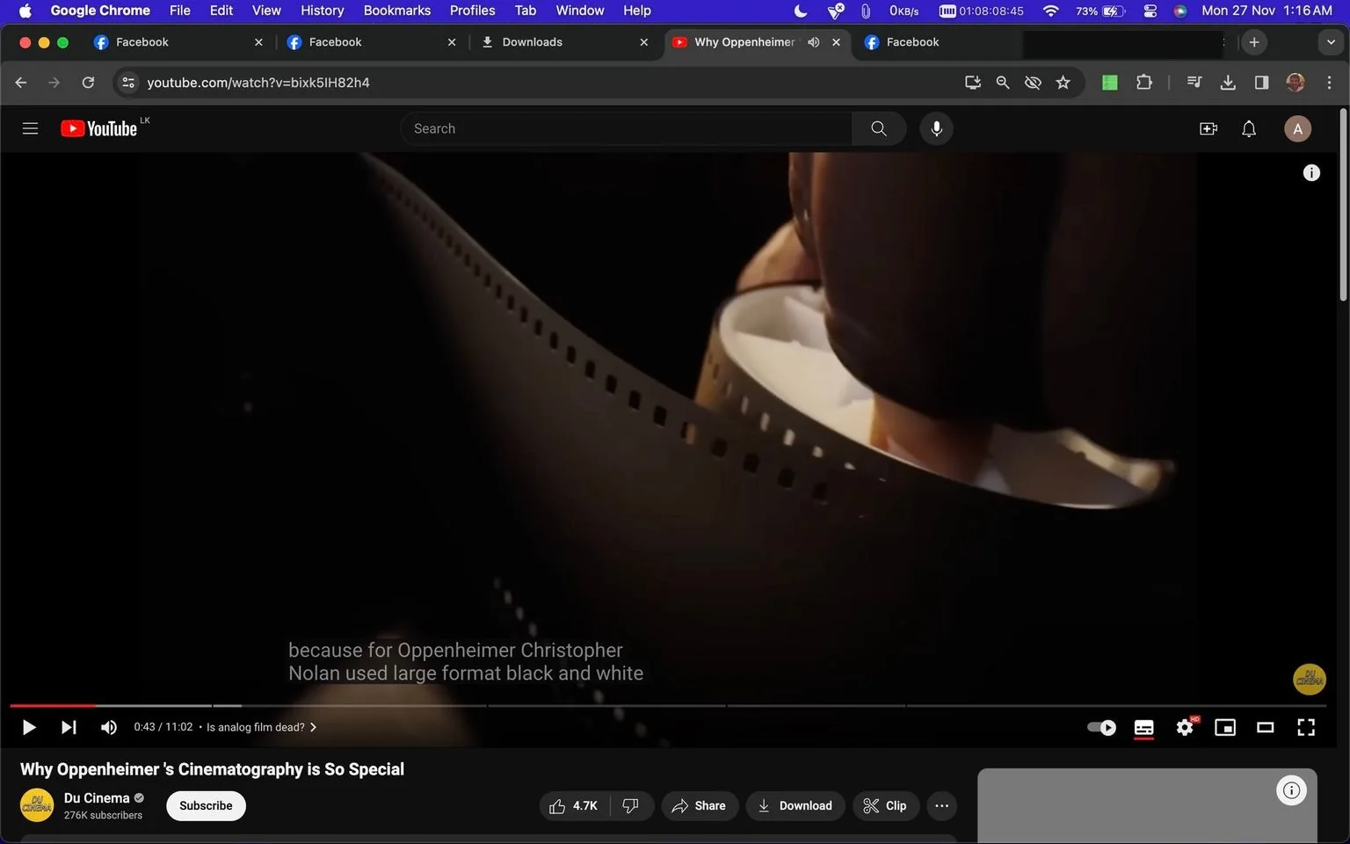Image resolution: width=1350 pixels, height=844 pixels.
Task: Mute the video volume
Action: click(x=109, y=727)
